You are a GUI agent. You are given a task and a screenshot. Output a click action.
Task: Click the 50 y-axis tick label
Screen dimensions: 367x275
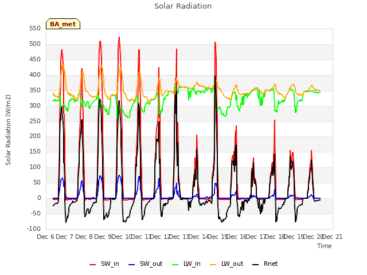37,182
